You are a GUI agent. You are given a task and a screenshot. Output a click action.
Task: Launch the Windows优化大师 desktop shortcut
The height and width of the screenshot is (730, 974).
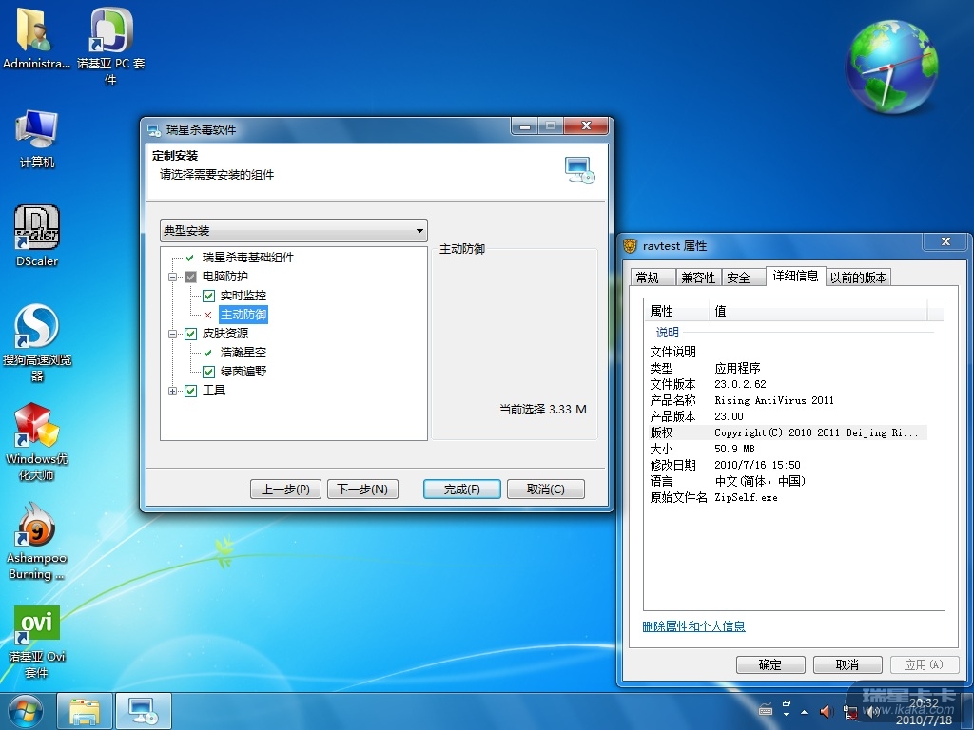[x=37, y=441]
